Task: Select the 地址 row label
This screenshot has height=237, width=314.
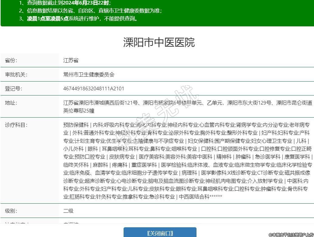Action: (11, 103)
